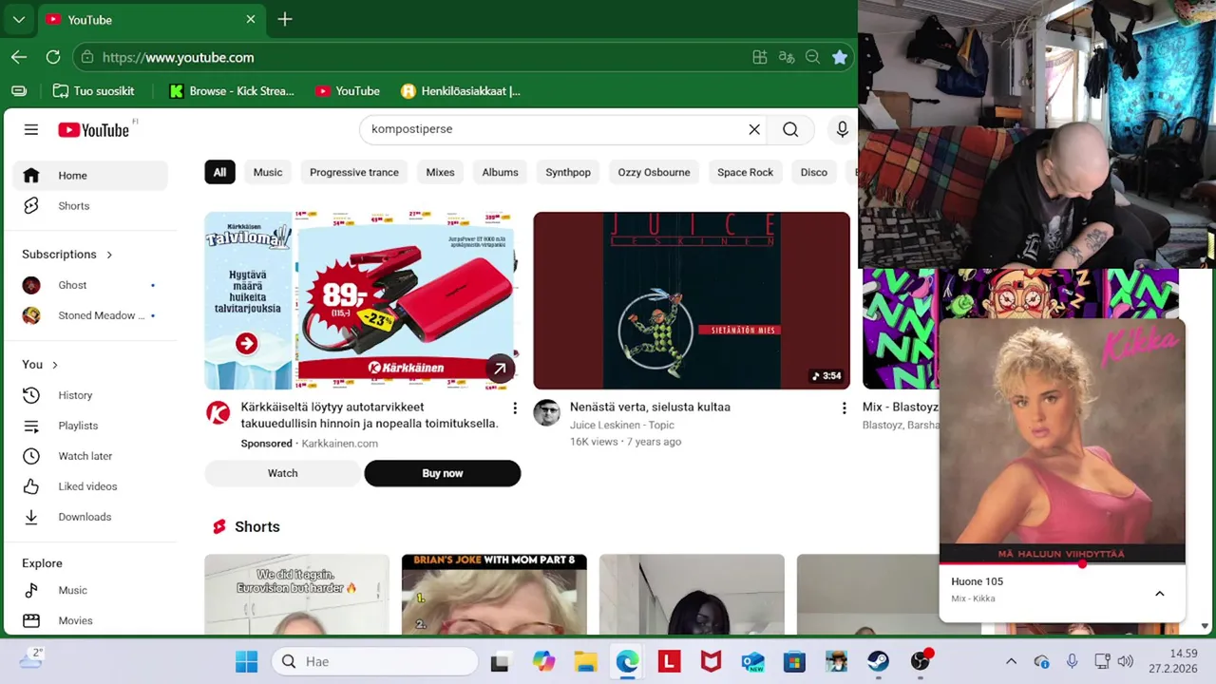Select the Ozzy Osbourne chip
Viewport: 1216px width, 684px height.
pos(654,172)
